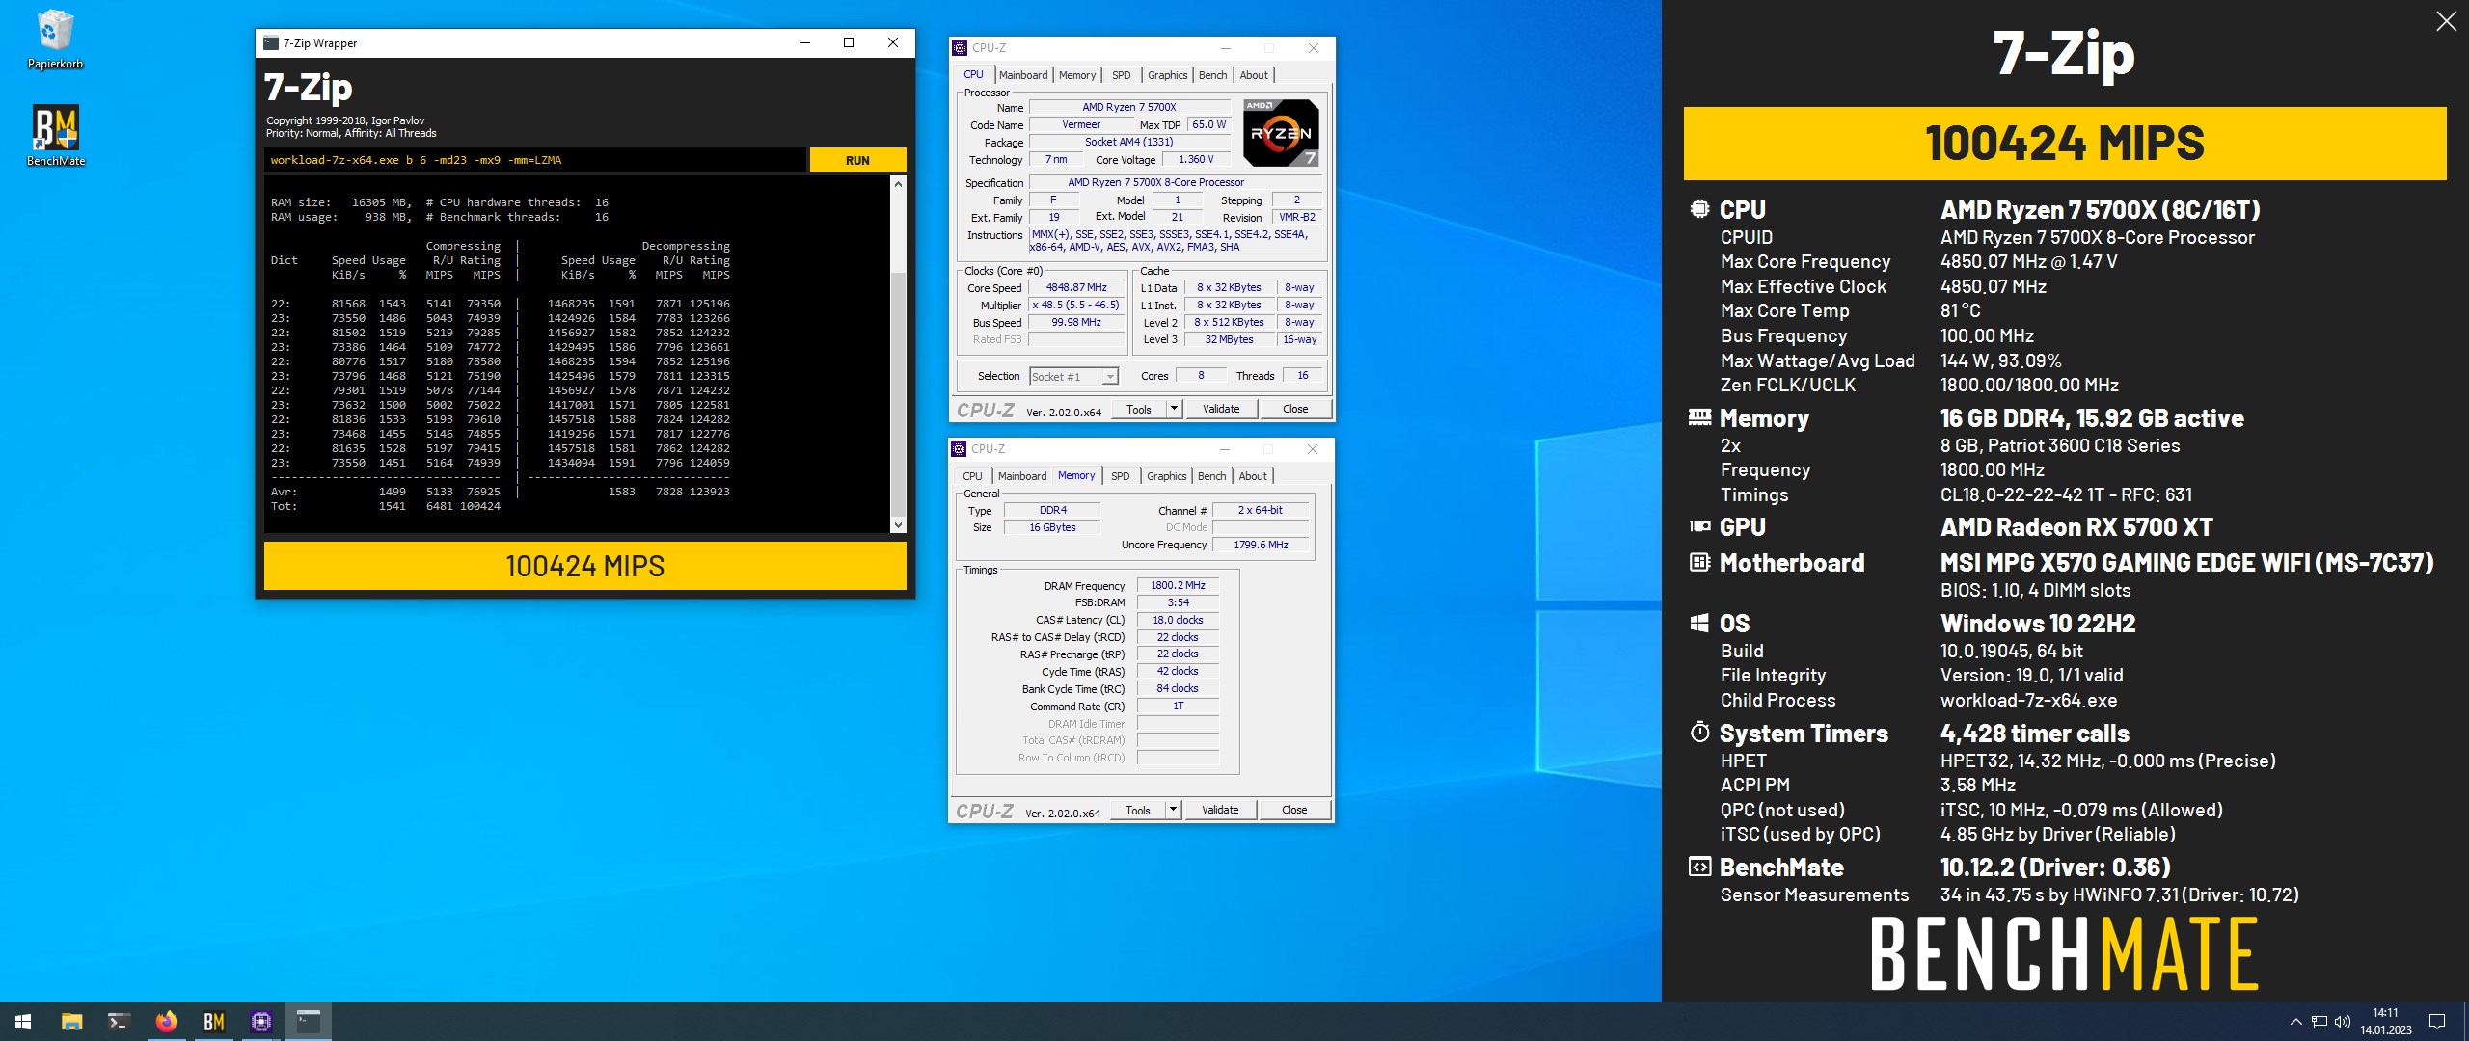Select the Bench tab in lower CPU-Z
Image resolution: width=2469 pixels, height=1041 pixels.
point(1212,476)
